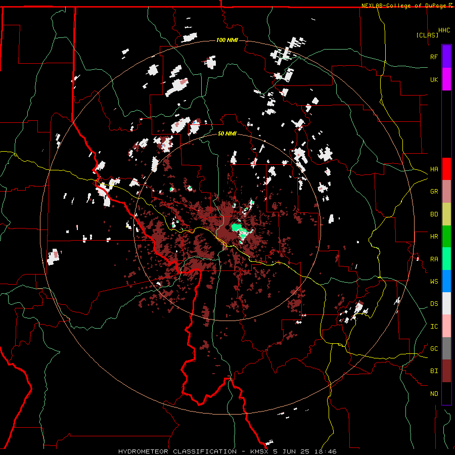The height and width of the screenshot is (455, 455).
Task: Click the ND legend label
Action: tap(434, 394)
